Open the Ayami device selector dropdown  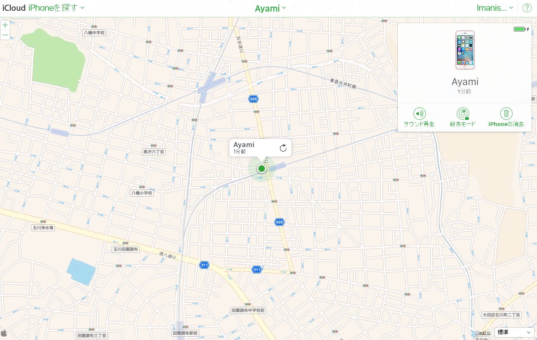click(x=270, y=8)
